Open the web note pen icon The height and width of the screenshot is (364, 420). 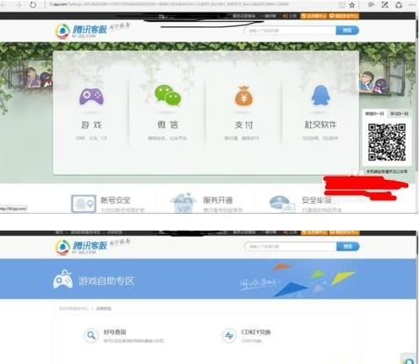tap(385, 5)
